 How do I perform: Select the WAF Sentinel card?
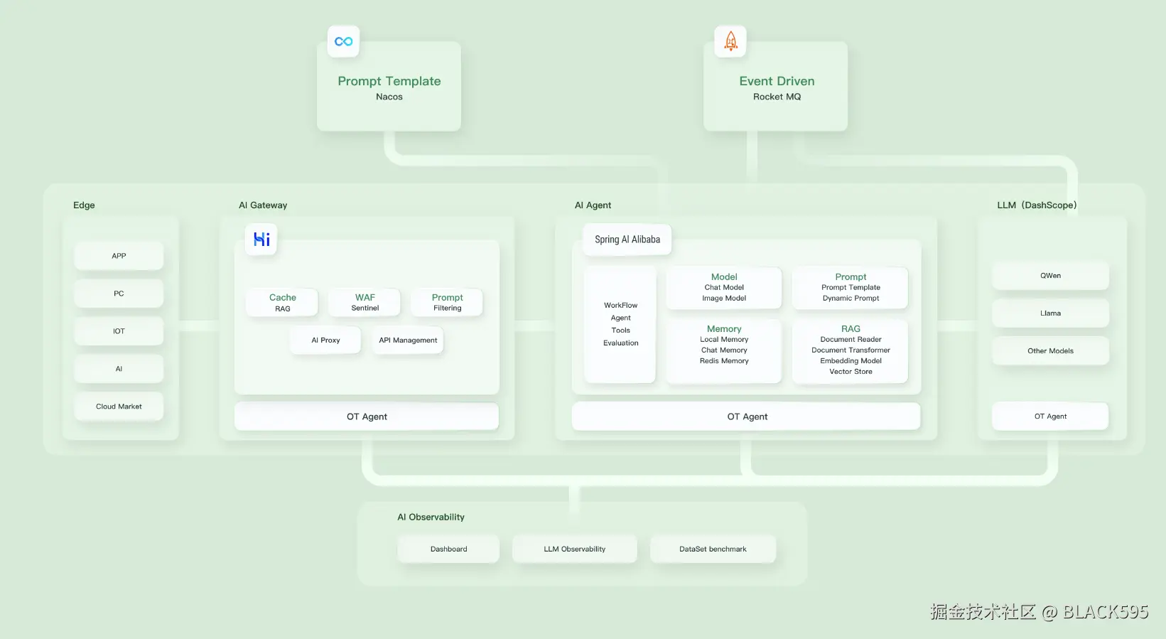point(365,303)
